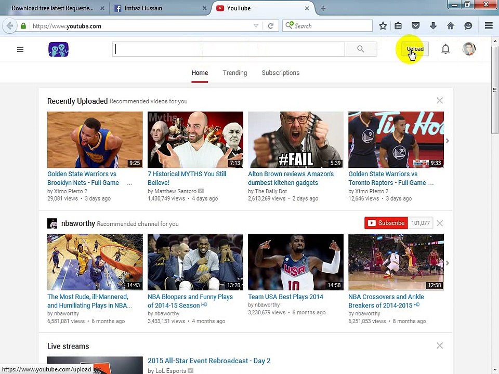The image size is (499, 374).
Task: Open Most Rude ill-Mannered plays thumbnail
Action: [x=95, y=262]
